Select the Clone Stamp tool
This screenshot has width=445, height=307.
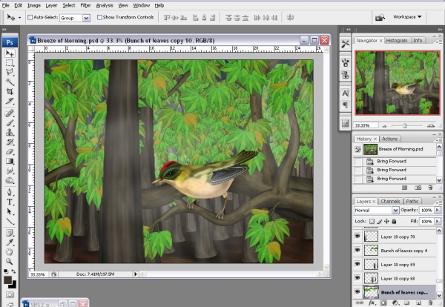pyautogui.click(x=10, y=132)
